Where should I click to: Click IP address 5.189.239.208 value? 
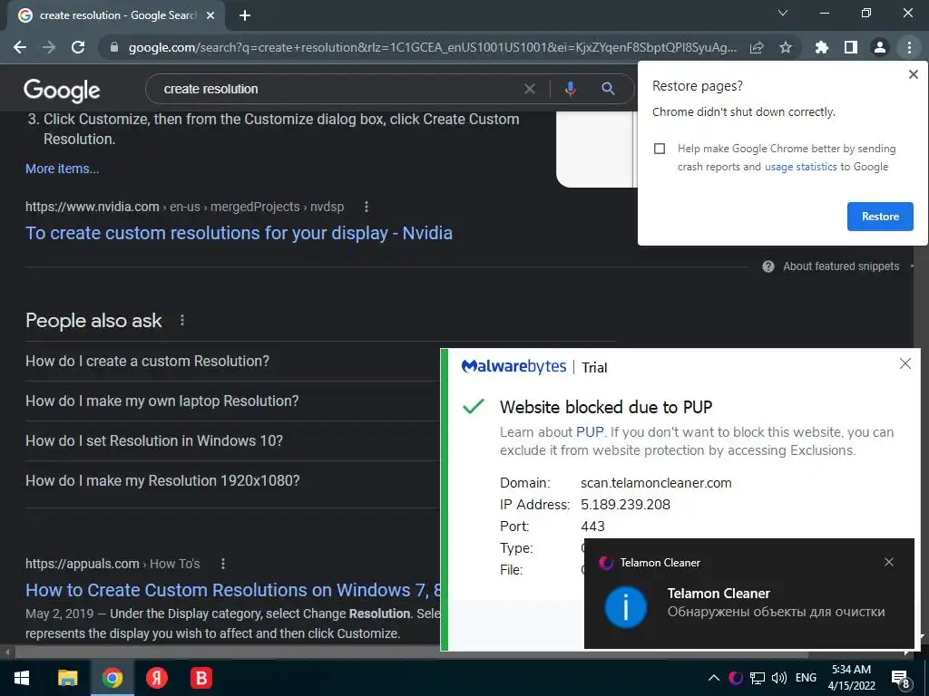tap(625, 505)
